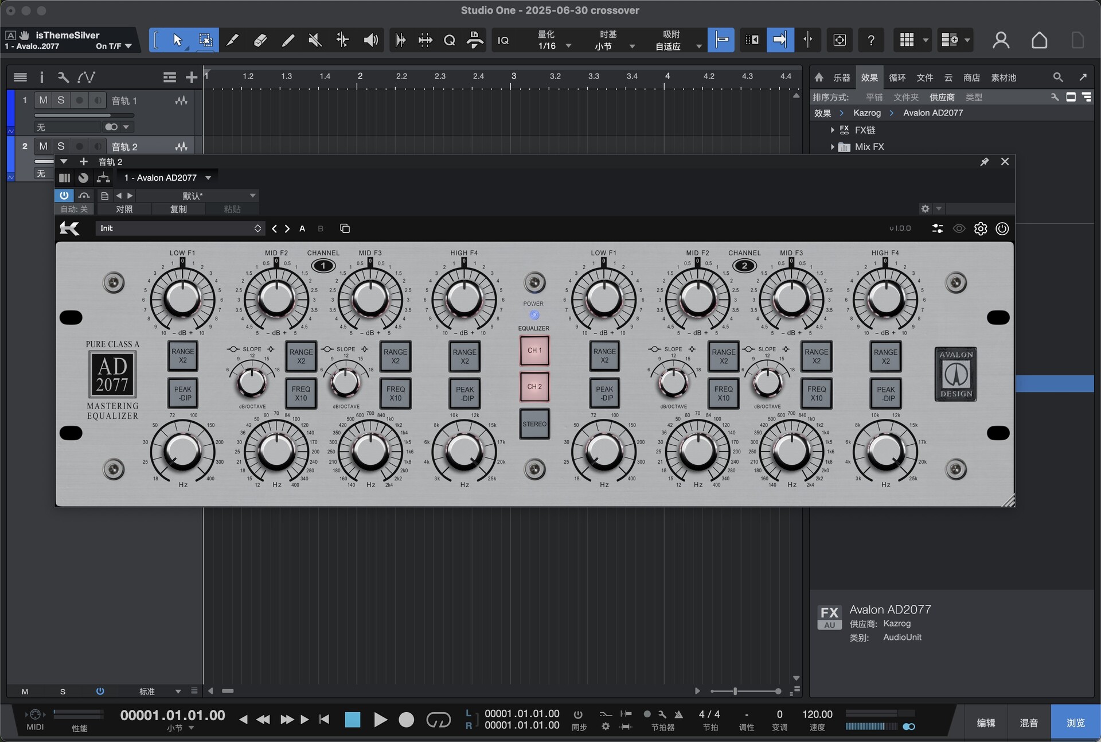Open the 默认 preset dropdown

point(197,196)
